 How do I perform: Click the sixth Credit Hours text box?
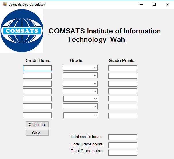[37, 106]
